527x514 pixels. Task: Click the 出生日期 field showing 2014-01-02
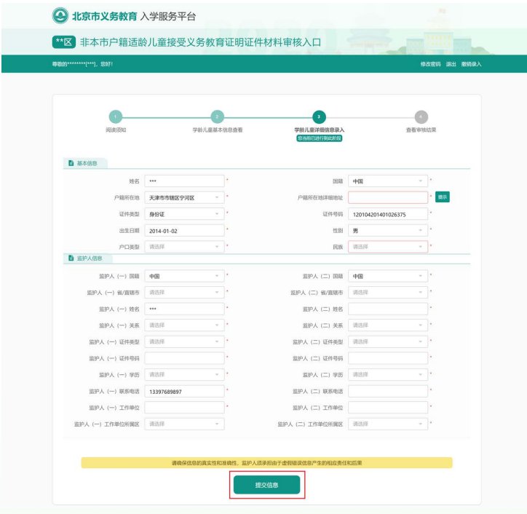pyautogui.click(x=184, y=231)
